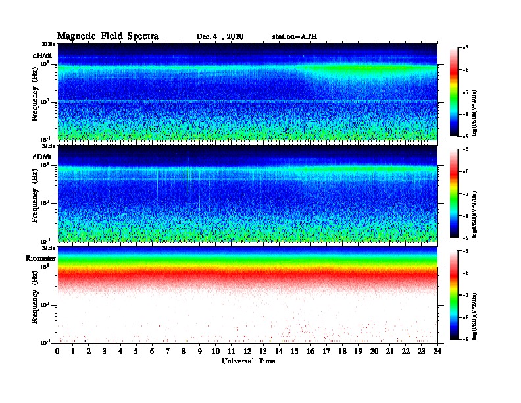Click hour tick label "19" on the time axis
This screenshot has height=403, width=521.
click(358, 351)
